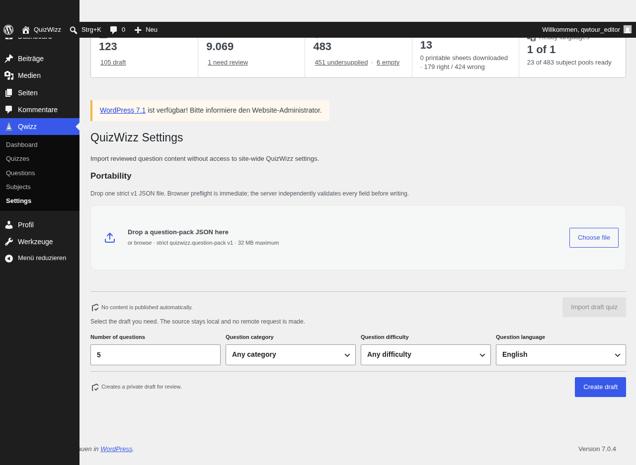The image size is (636, 465).
Task: Click the Qwizz wizard hat icon
Action: 9,127
